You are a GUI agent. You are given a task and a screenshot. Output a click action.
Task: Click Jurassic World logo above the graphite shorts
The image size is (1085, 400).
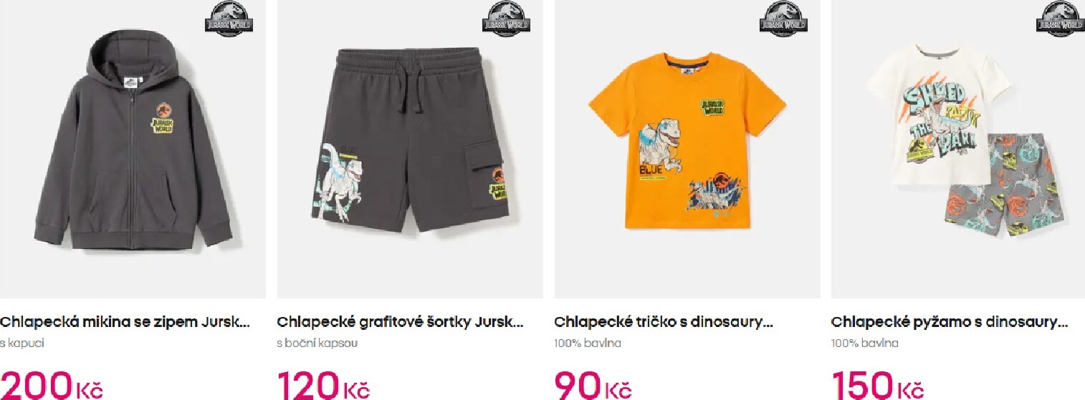[x=506, y=19]
